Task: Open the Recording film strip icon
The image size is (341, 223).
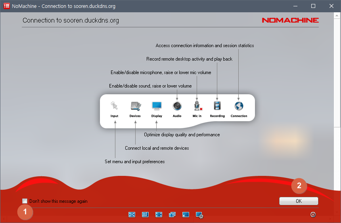Action: point(217,106)
